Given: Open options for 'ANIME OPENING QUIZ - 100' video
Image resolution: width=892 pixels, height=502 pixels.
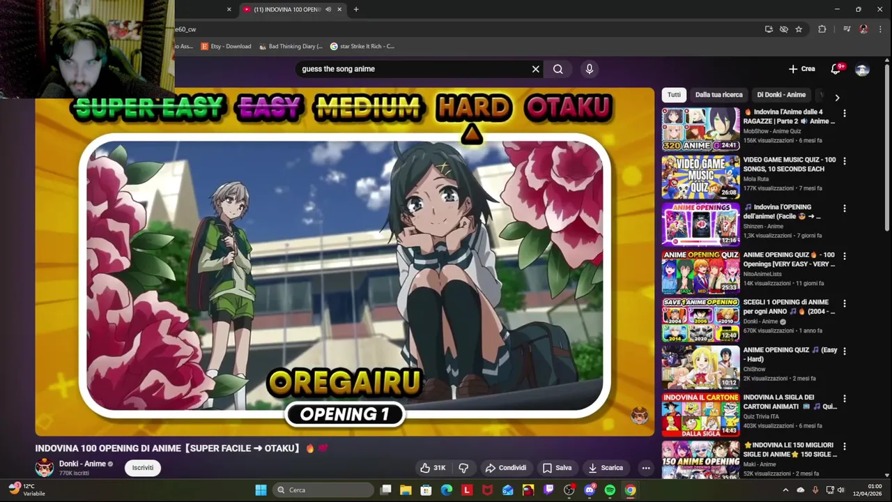Looking at the screenshot, I should [844, 255].
